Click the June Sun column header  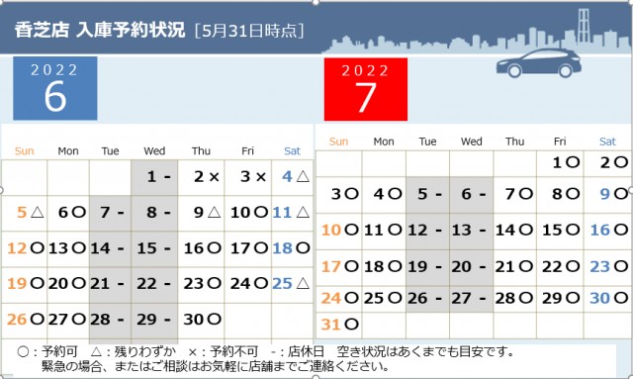tap(24, 151)
